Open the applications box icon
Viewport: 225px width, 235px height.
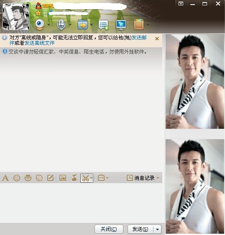click(x=139, y=24)
